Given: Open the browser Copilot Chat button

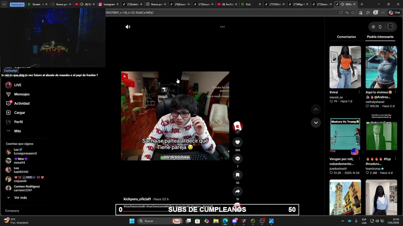Looking at the screenshot, I should click(x=394, y=13).
